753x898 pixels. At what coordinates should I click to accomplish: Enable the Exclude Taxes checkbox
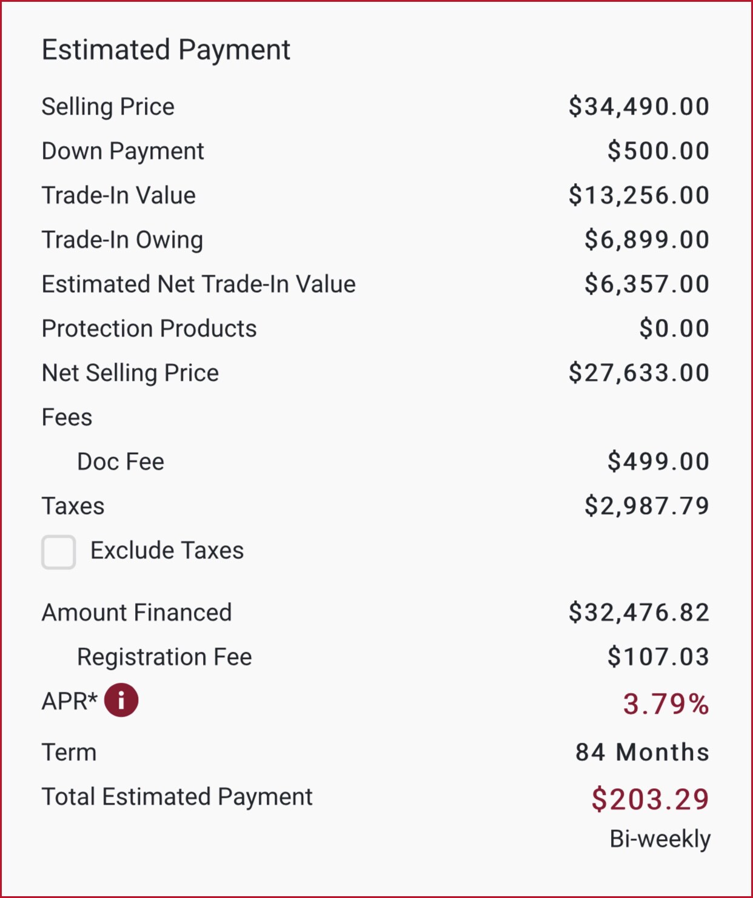pyautogui.click(x=59, y=552)
